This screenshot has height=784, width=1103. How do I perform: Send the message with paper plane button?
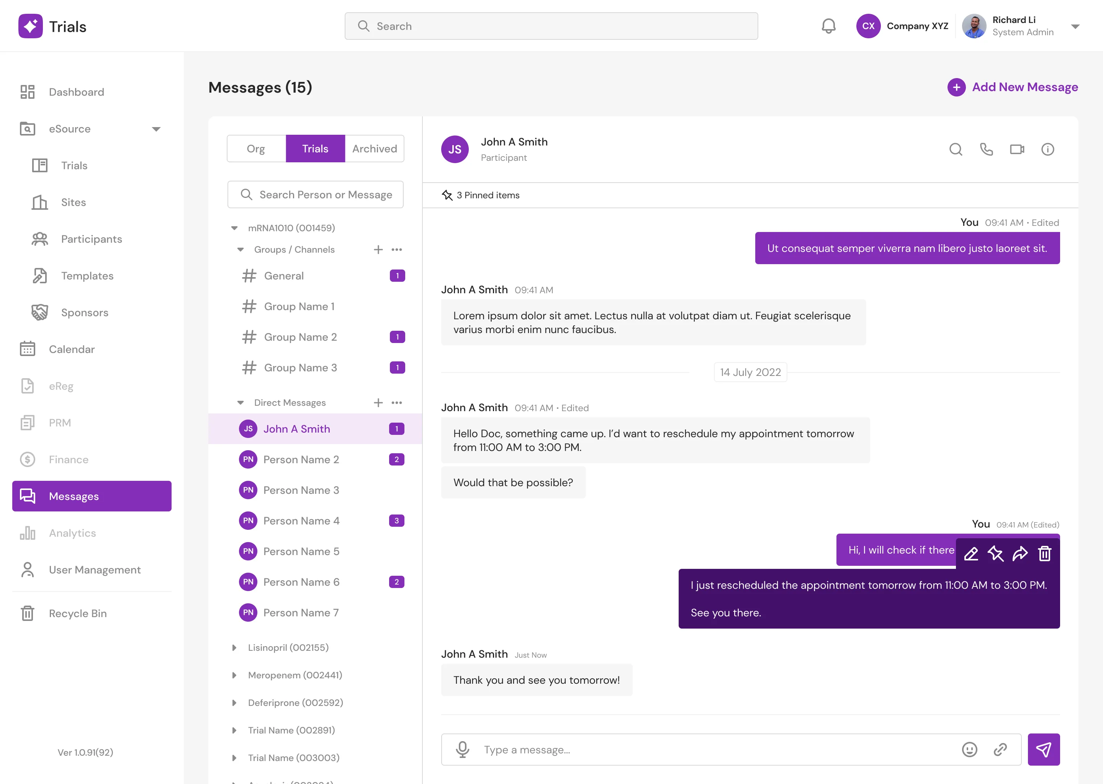(x=1044, y=749)
